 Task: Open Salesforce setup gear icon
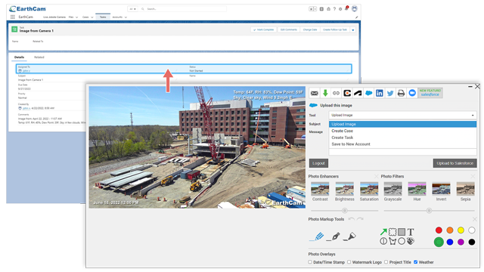coord(340,9)
